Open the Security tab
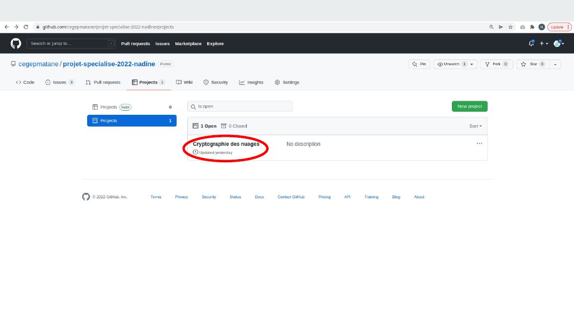574x323 pixels. pos(216,82)
